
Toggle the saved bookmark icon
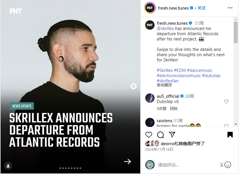[230, 135]
